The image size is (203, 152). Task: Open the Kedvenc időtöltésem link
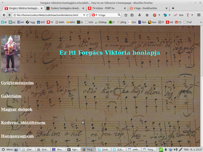pos(23,123)
